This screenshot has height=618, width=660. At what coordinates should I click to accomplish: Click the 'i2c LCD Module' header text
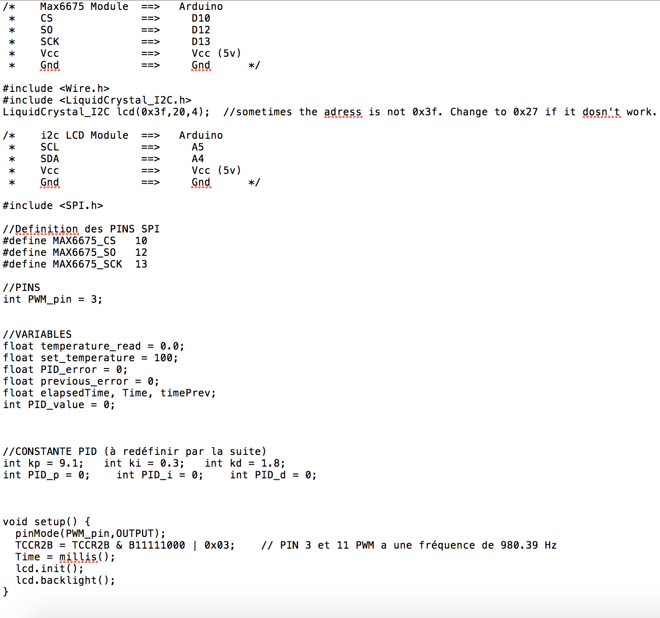tap(84, 136)
